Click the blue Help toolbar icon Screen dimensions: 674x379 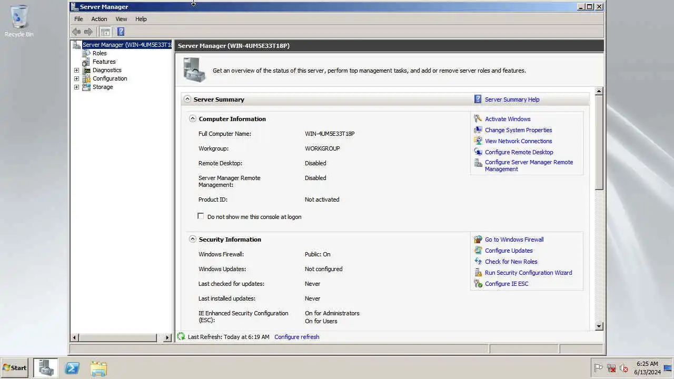(121, 32)
